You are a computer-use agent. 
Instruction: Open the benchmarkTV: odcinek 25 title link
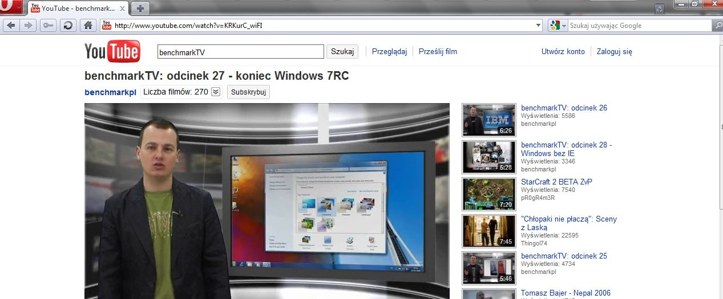tap(564, 256)
